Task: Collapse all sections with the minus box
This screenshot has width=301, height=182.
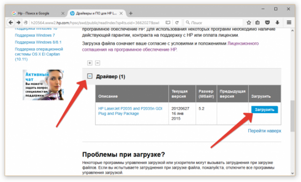Action: 97,63
